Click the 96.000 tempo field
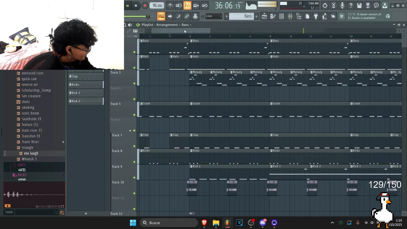 pyautogui.click(x=157, y=5)
